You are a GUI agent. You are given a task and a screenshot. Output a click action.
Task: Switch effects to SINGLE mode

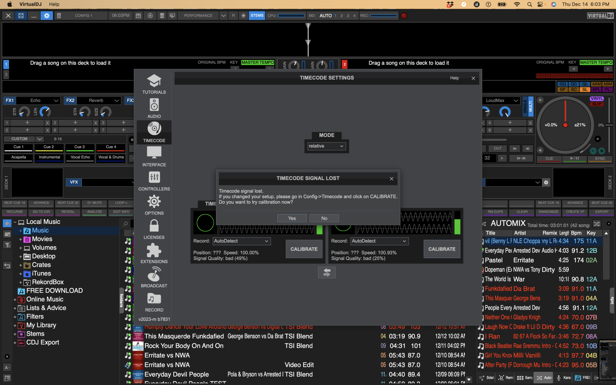tap(525, 106)
